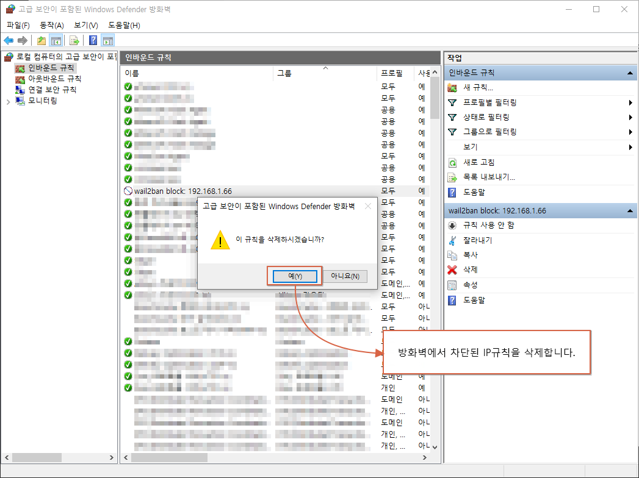Sort by 프로필 column header
Screen dimensions: 639x478
pyautogui.click(x=395, y=73)
